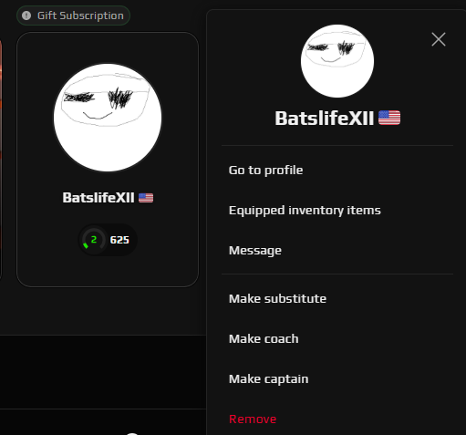The image size is (466, 435).
Task: Click empty area of BatslifeXII card below rating
Action: [x=108, y=271]
